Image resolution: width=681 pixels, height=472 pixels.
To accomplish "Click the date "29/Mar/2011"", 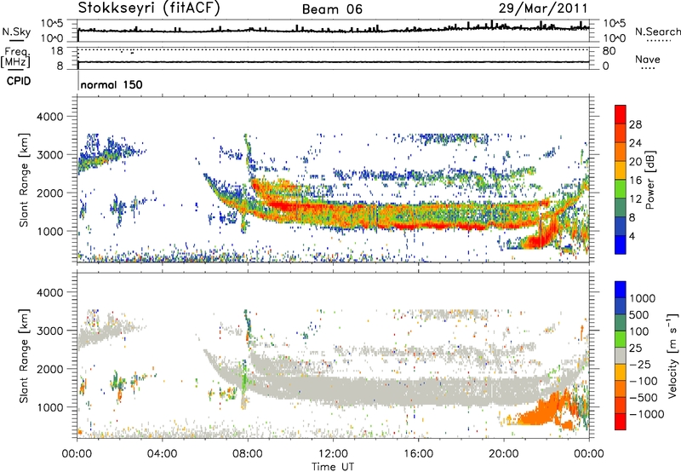I will click(543, 8).
